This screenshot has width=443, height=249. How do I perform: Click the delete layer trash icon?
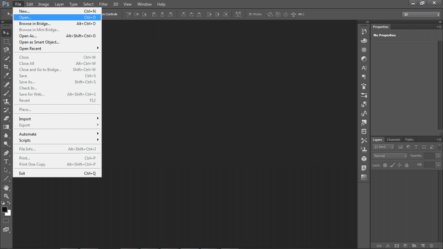[431, 246]
